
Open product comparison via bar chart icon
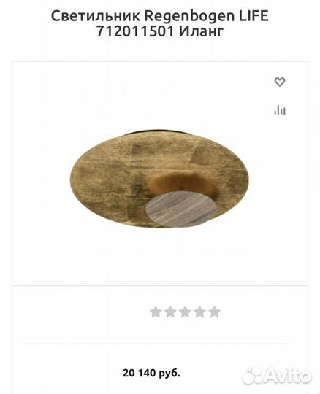click(280, 110)
